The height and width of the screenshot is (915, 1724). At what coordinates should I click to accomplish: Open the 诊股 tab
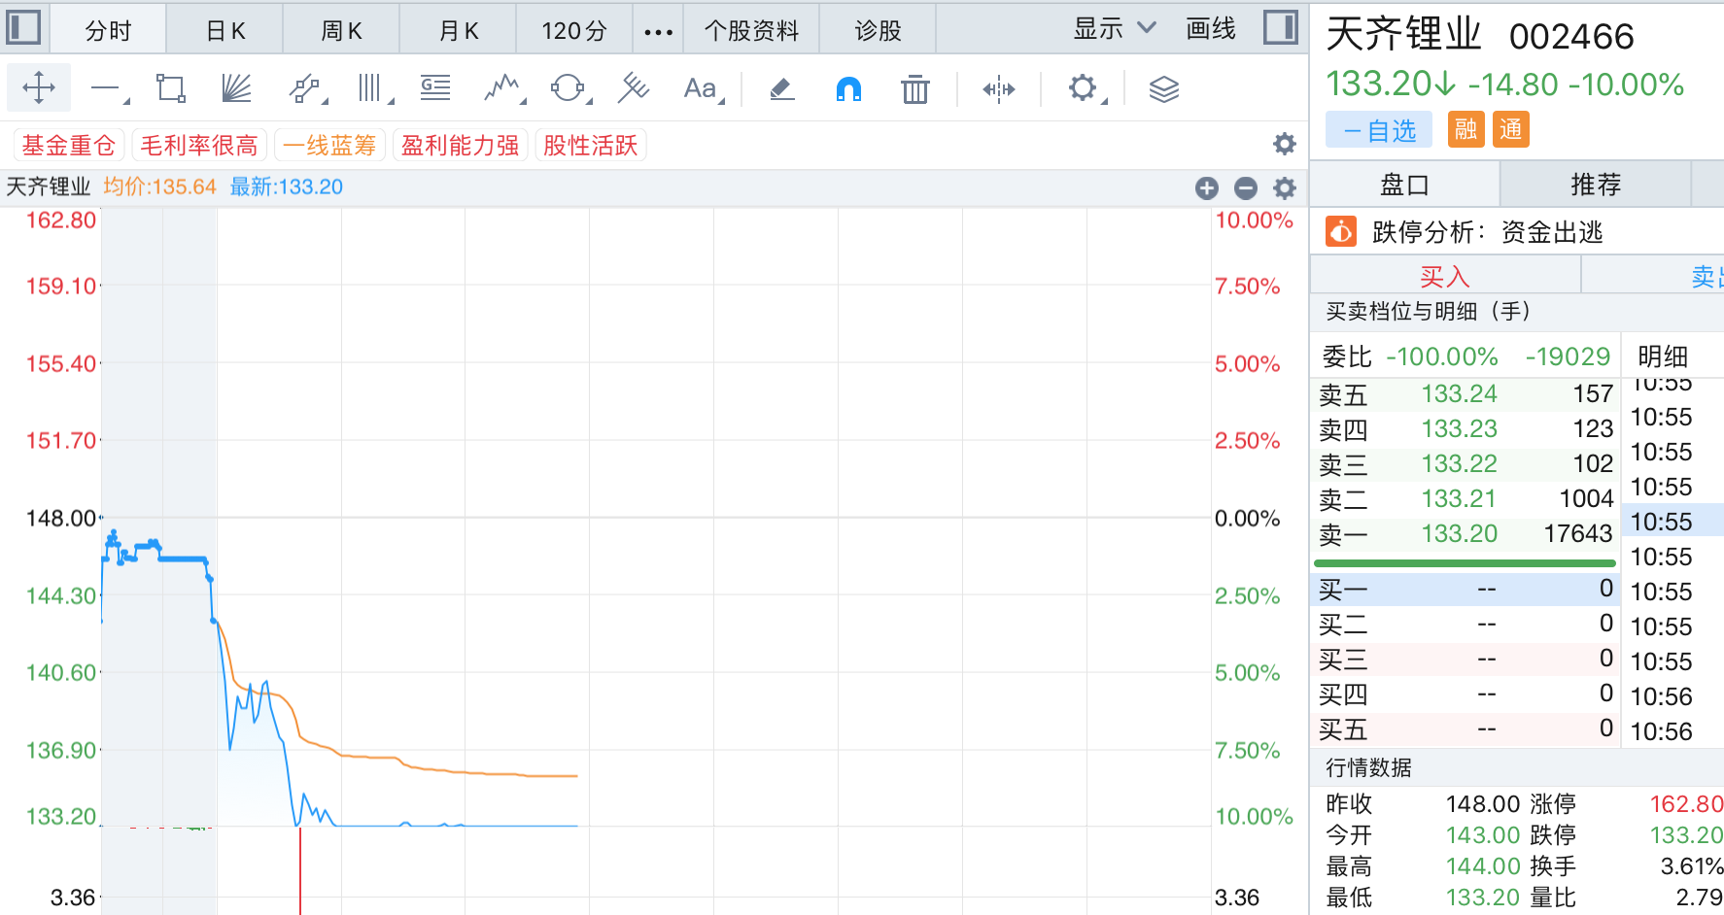tap(878, 31)
